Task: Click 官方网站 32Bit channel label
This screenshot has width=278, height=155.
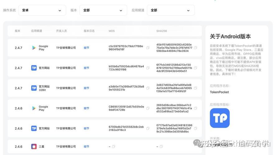Action: [44, 88]
